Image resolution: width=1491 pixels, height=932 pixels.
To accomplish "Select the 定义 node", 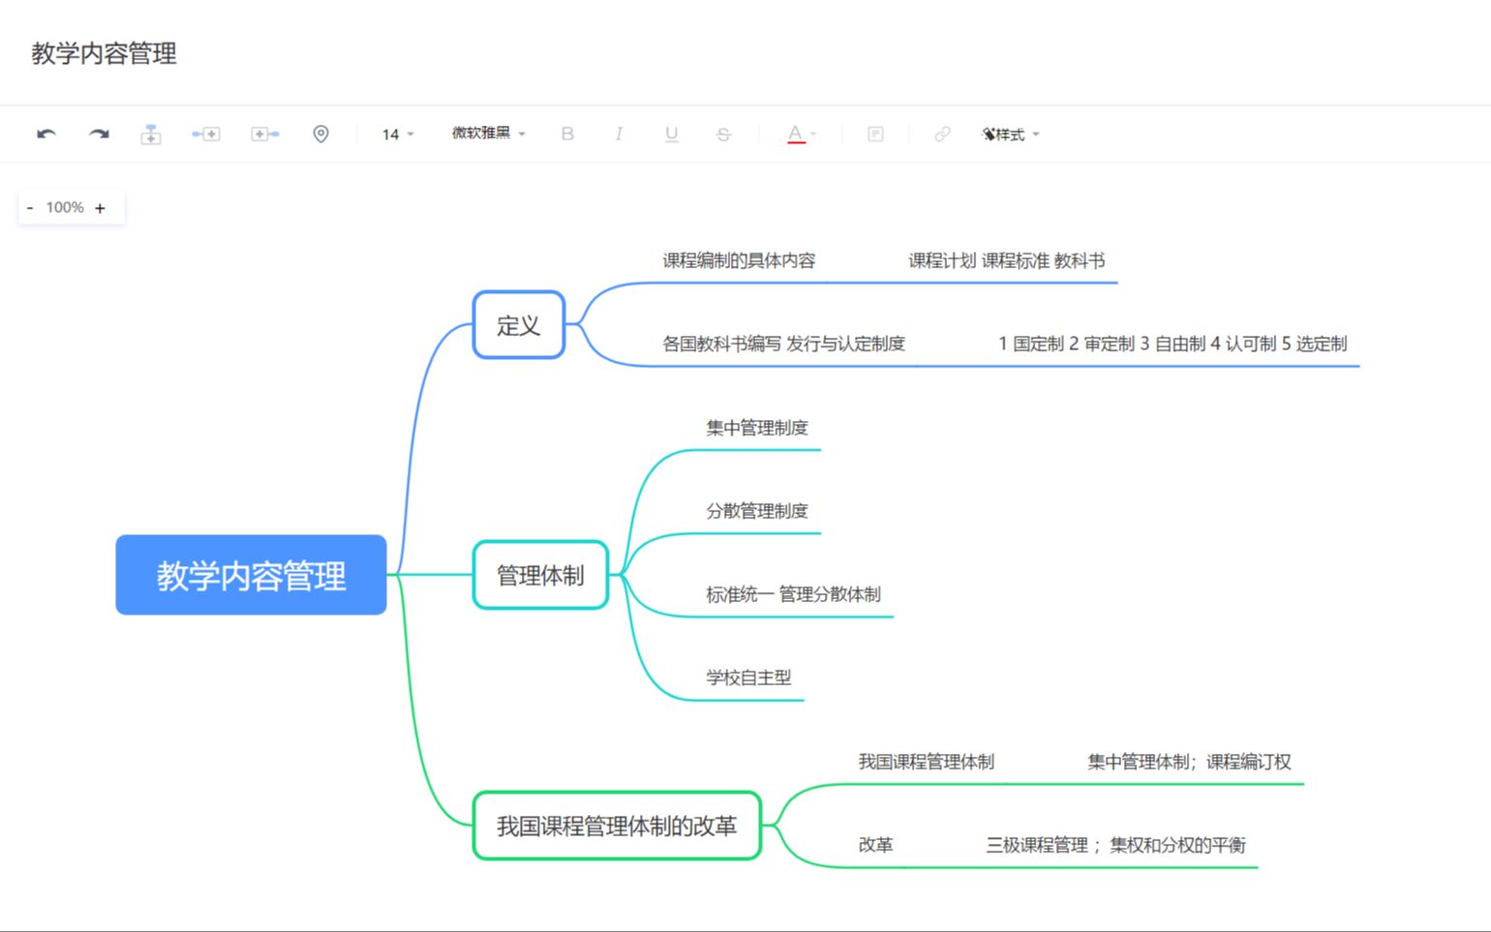I will click(x=519, y=325).
